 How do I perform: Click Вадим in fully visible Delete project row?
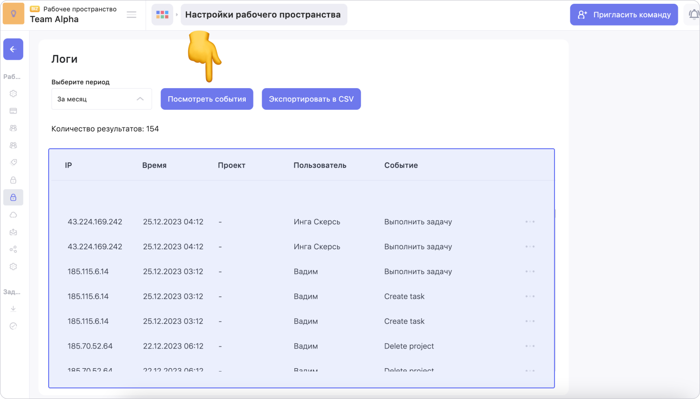point(306,346)
